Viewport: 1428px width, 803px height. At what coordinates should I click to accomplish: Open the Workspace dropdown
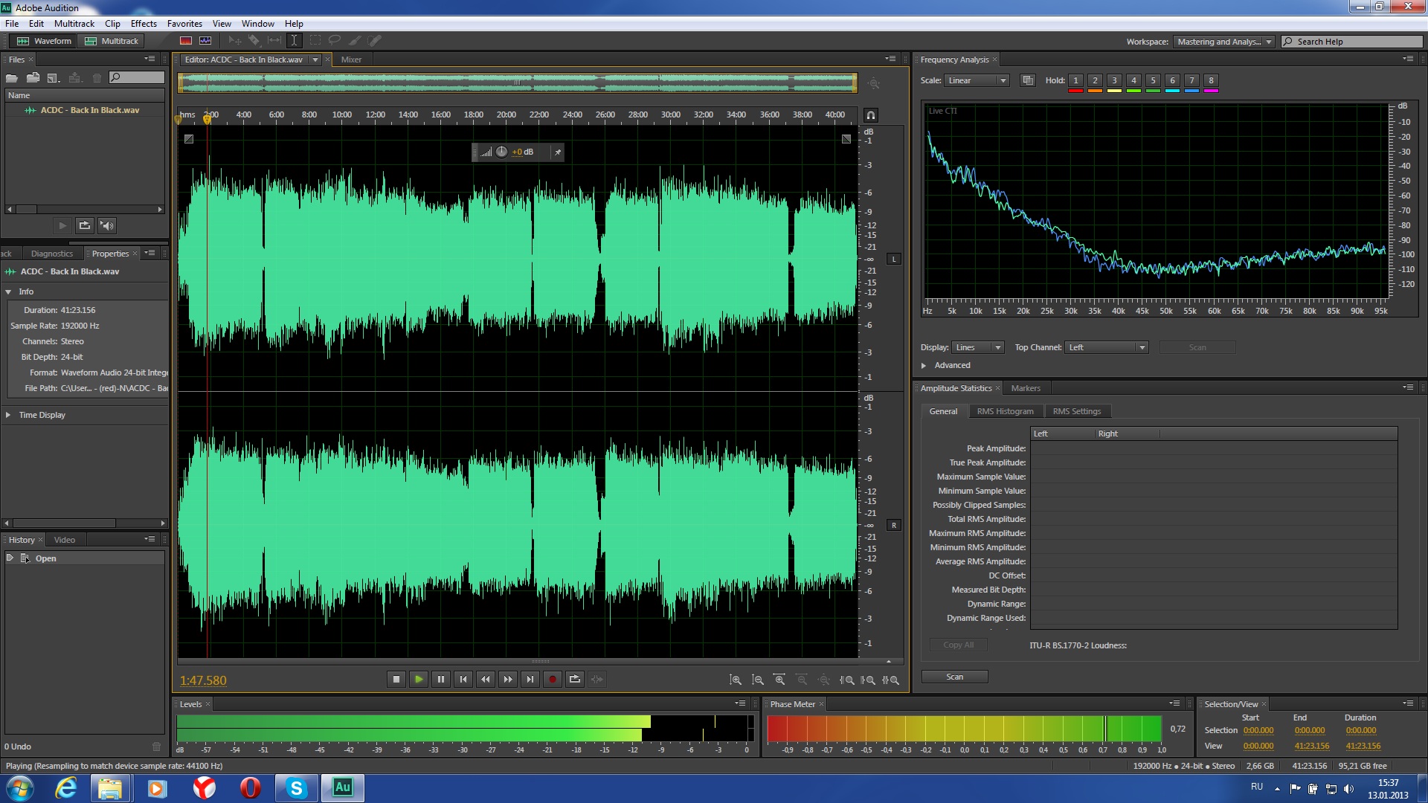click(x=1223, y=42)
